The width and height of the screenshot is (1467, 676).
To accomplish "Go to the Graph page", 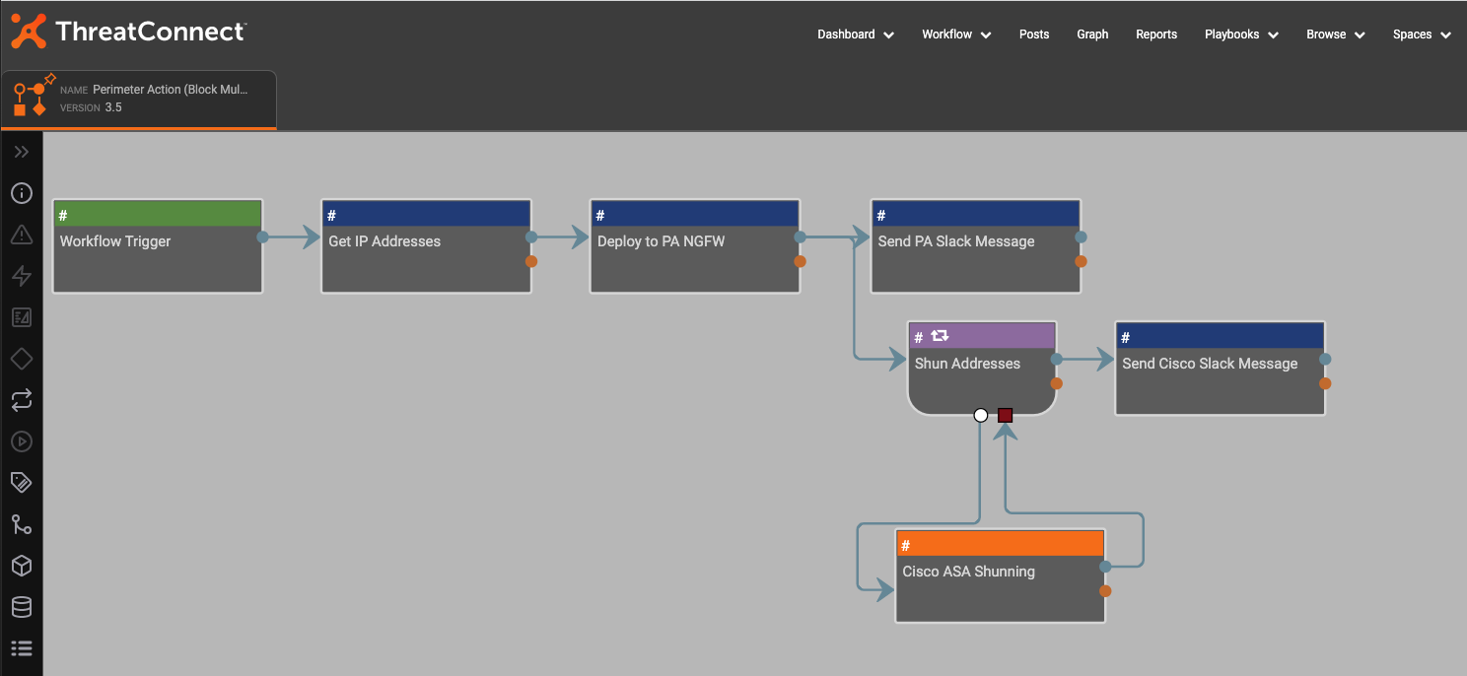I will pyautogui.click(x=1092, y=34).
